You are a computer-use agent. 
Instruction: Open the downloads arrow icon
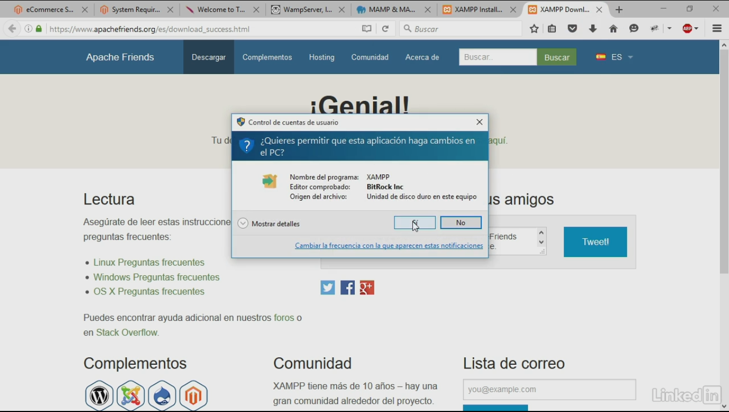click(x=593, y=29)
